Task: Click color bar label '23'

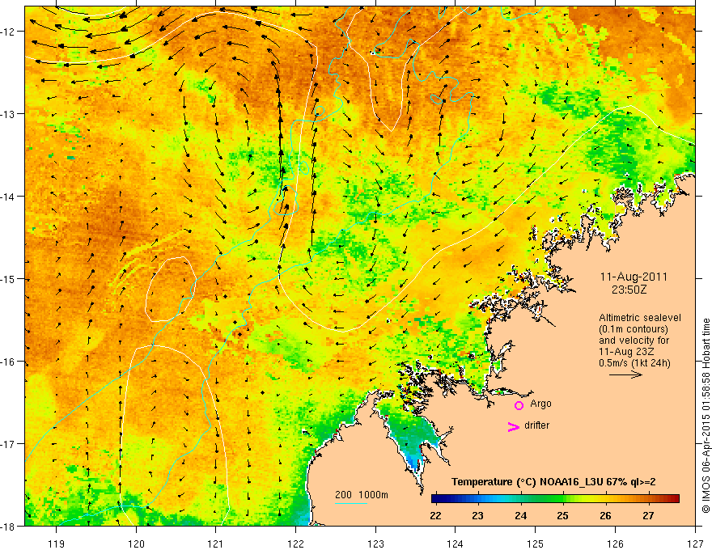Action: pyautogui.click(x=477, y=515)
